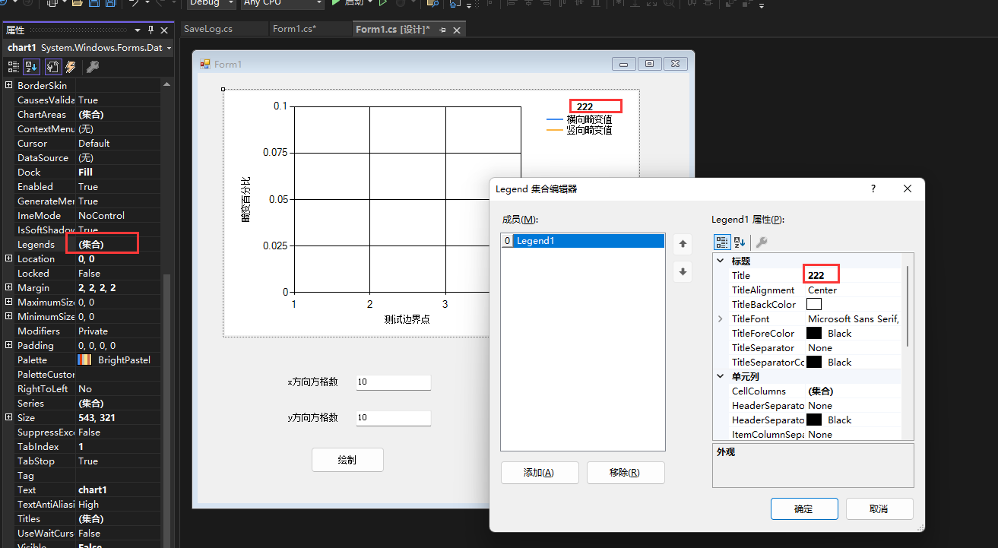Click the 移除(R) button
This screenshot has height=548, width=998.
(626, 473)
